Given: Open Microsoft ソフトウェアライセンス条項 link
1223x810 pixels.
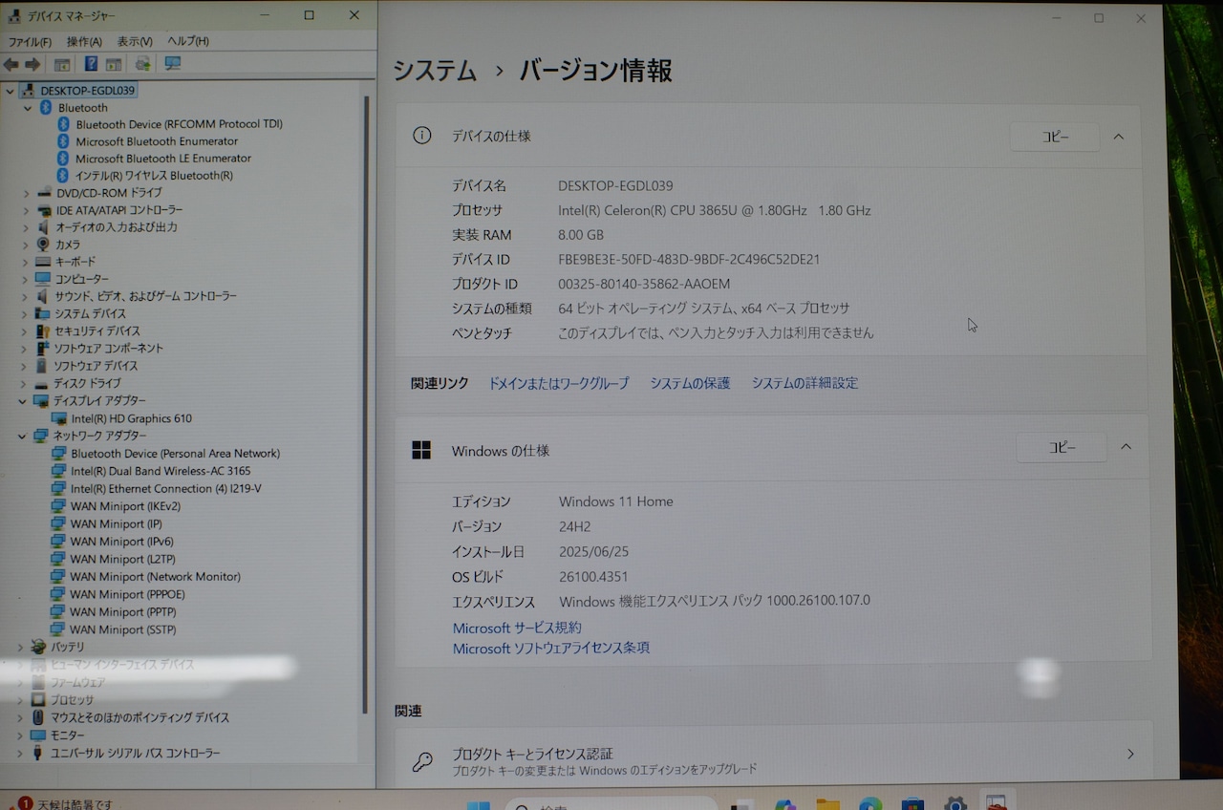Looking at the screenshot, I should coord(551,648).
